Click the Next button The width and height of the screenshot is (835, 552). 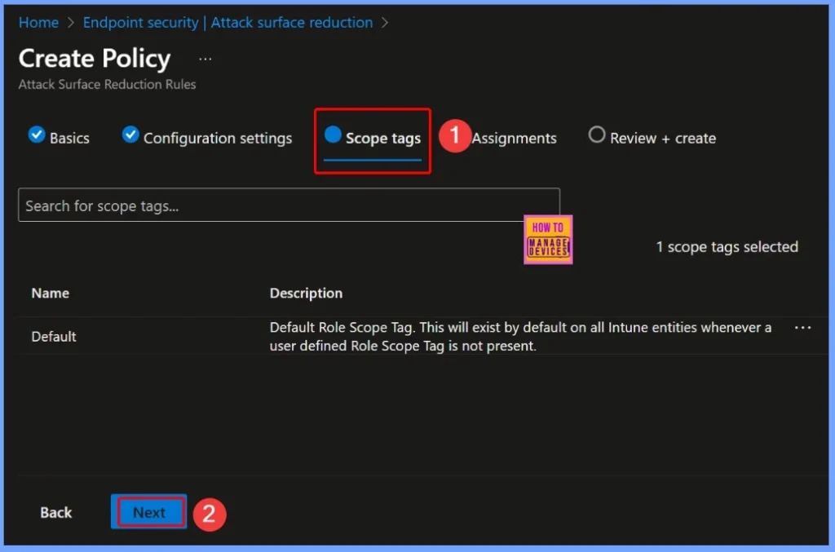(x=149, y=512)
